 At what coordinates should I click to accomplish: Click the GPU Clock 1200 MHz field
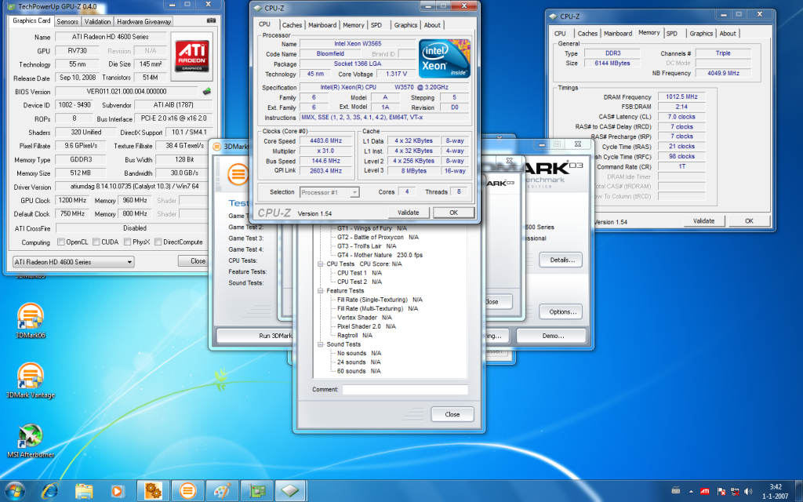coord(72,200)
